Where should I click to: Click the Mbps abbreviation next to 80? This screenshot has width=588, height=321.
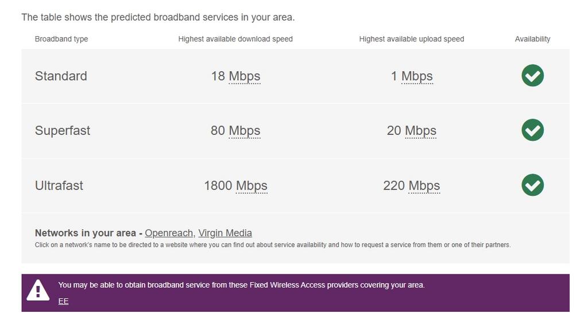point(245,131)
